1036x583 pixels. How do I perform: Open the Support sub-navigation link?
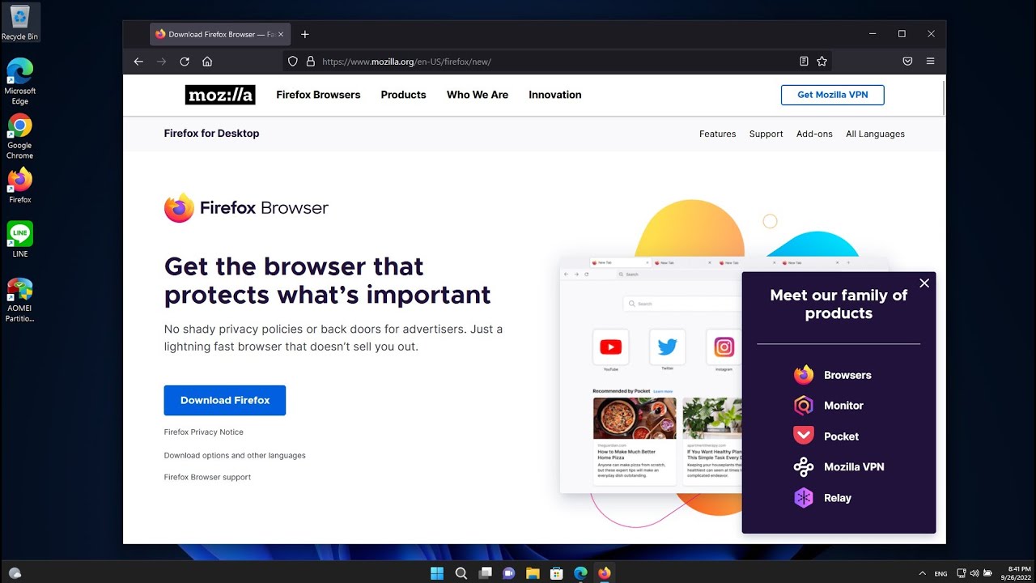click(766, 134)
